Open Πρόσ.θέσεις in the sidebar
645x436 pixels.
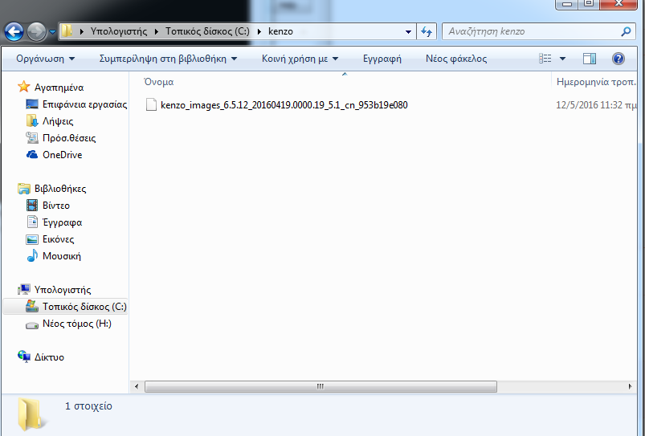(x=69, y=138)
